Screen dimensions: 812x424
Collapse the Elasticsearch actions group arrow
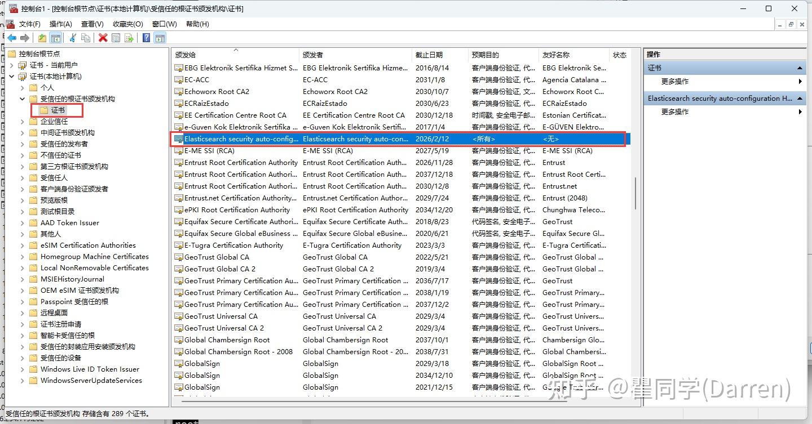(x=801, y=98)
